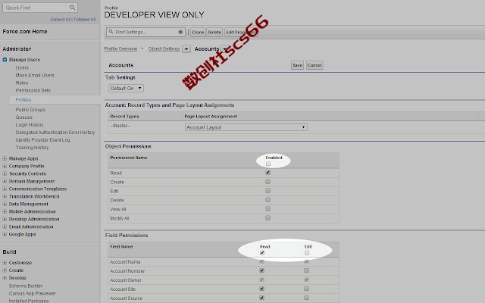Open Canvas App Previewer
This screenshot has width=485, height=303.
pyautogui.click(x=32, y=293)
